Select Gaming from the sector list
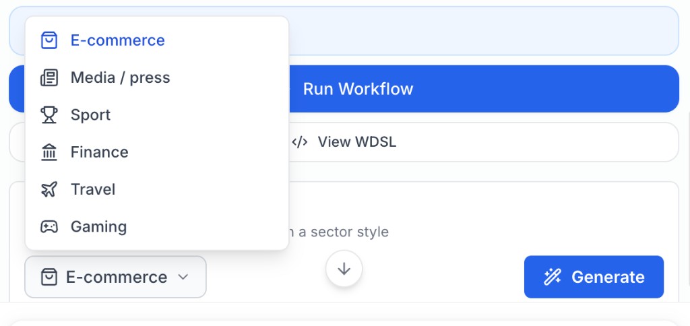The image size is (690, 326). coord(156,227)
